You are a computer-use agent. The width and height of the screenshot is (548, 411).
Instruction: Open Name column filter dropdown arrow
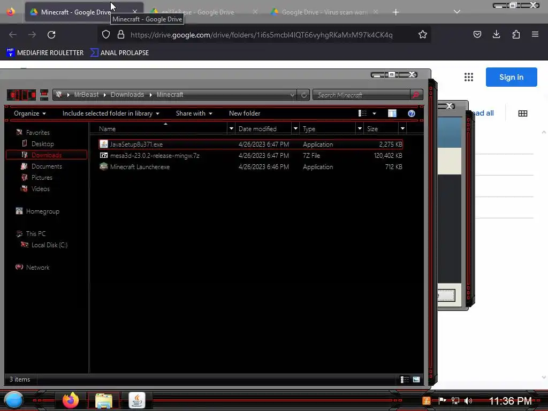[231, 128]
